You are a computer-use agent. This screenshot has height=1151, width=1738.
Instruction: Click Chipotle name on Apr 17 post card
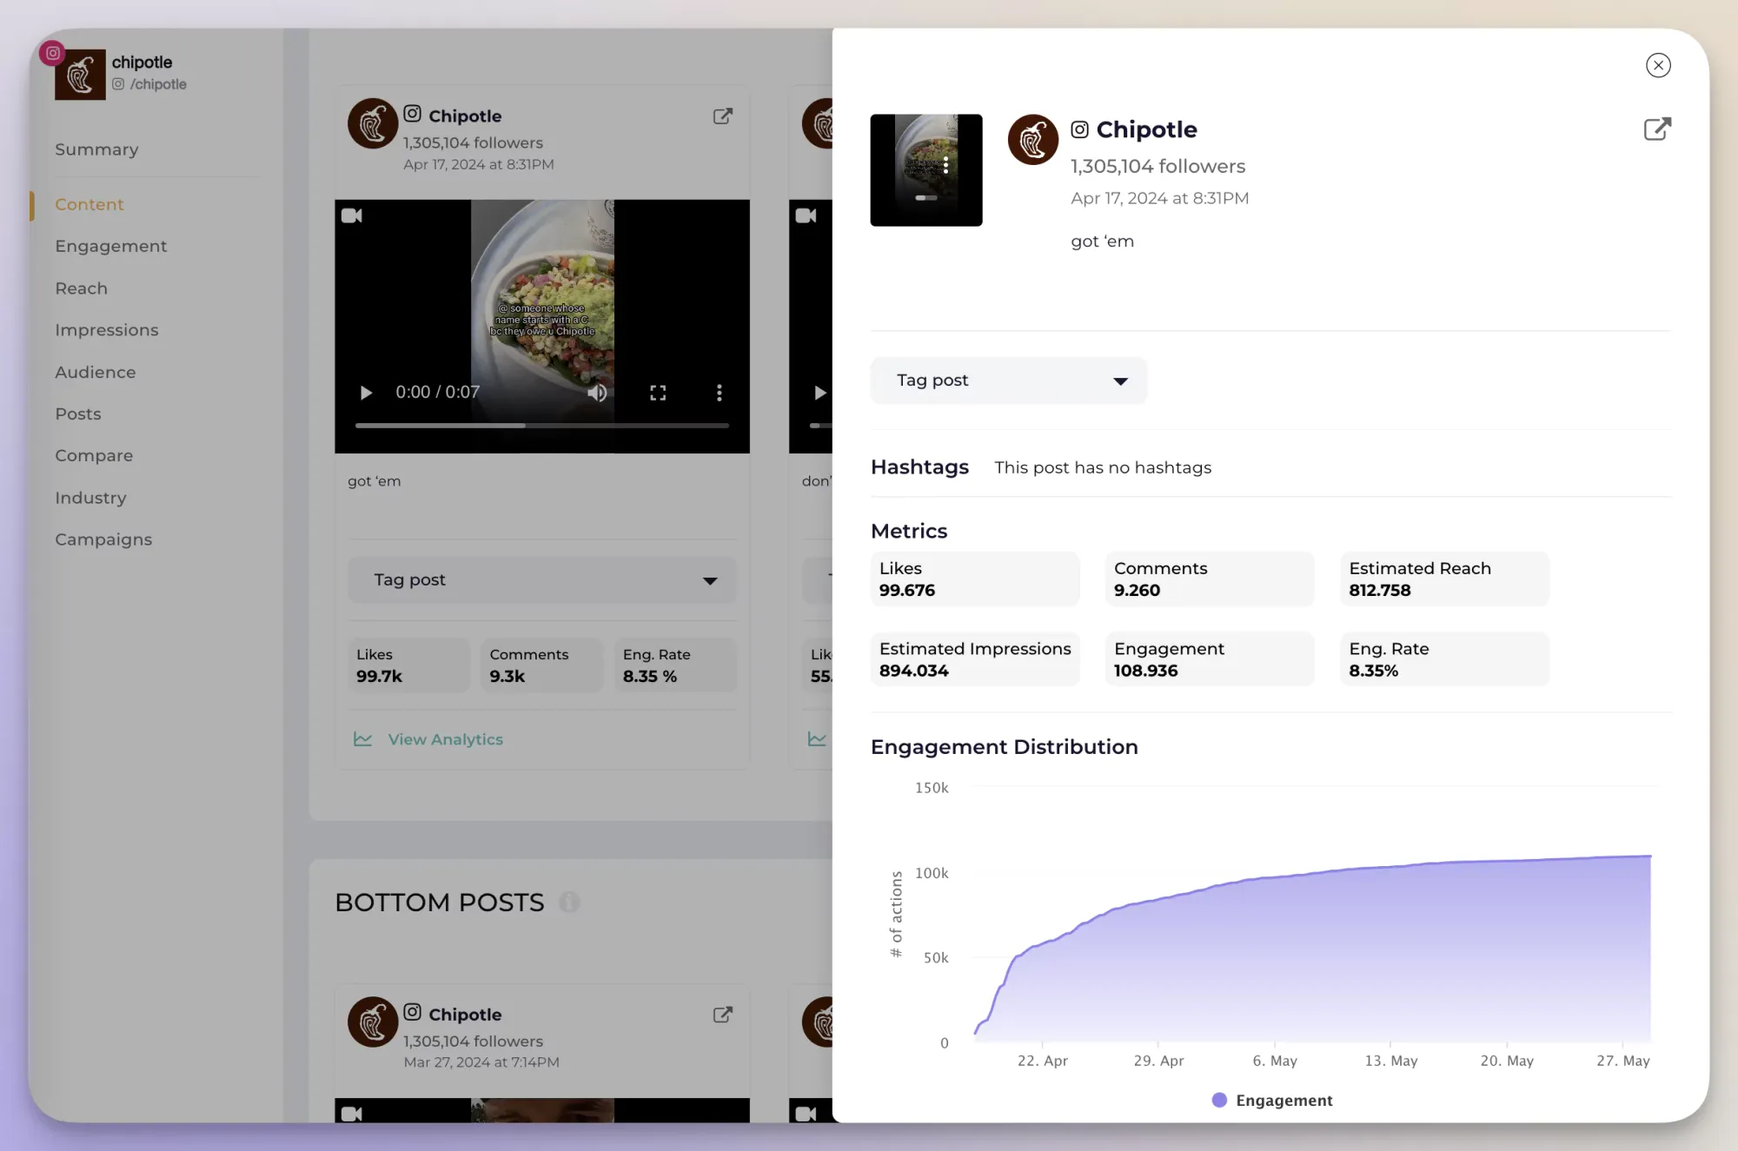click(465, 116)
